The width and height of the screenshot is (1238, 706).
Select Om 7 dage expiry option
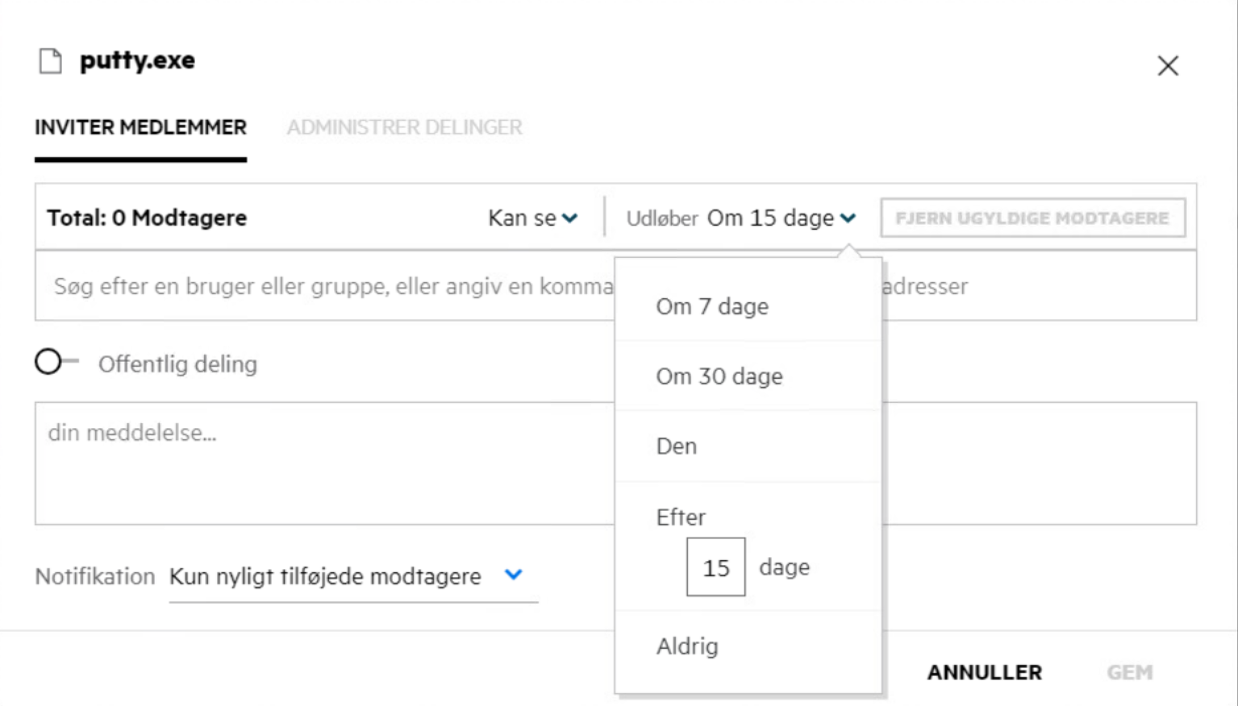pyautogui.click(x=712, y=307)
